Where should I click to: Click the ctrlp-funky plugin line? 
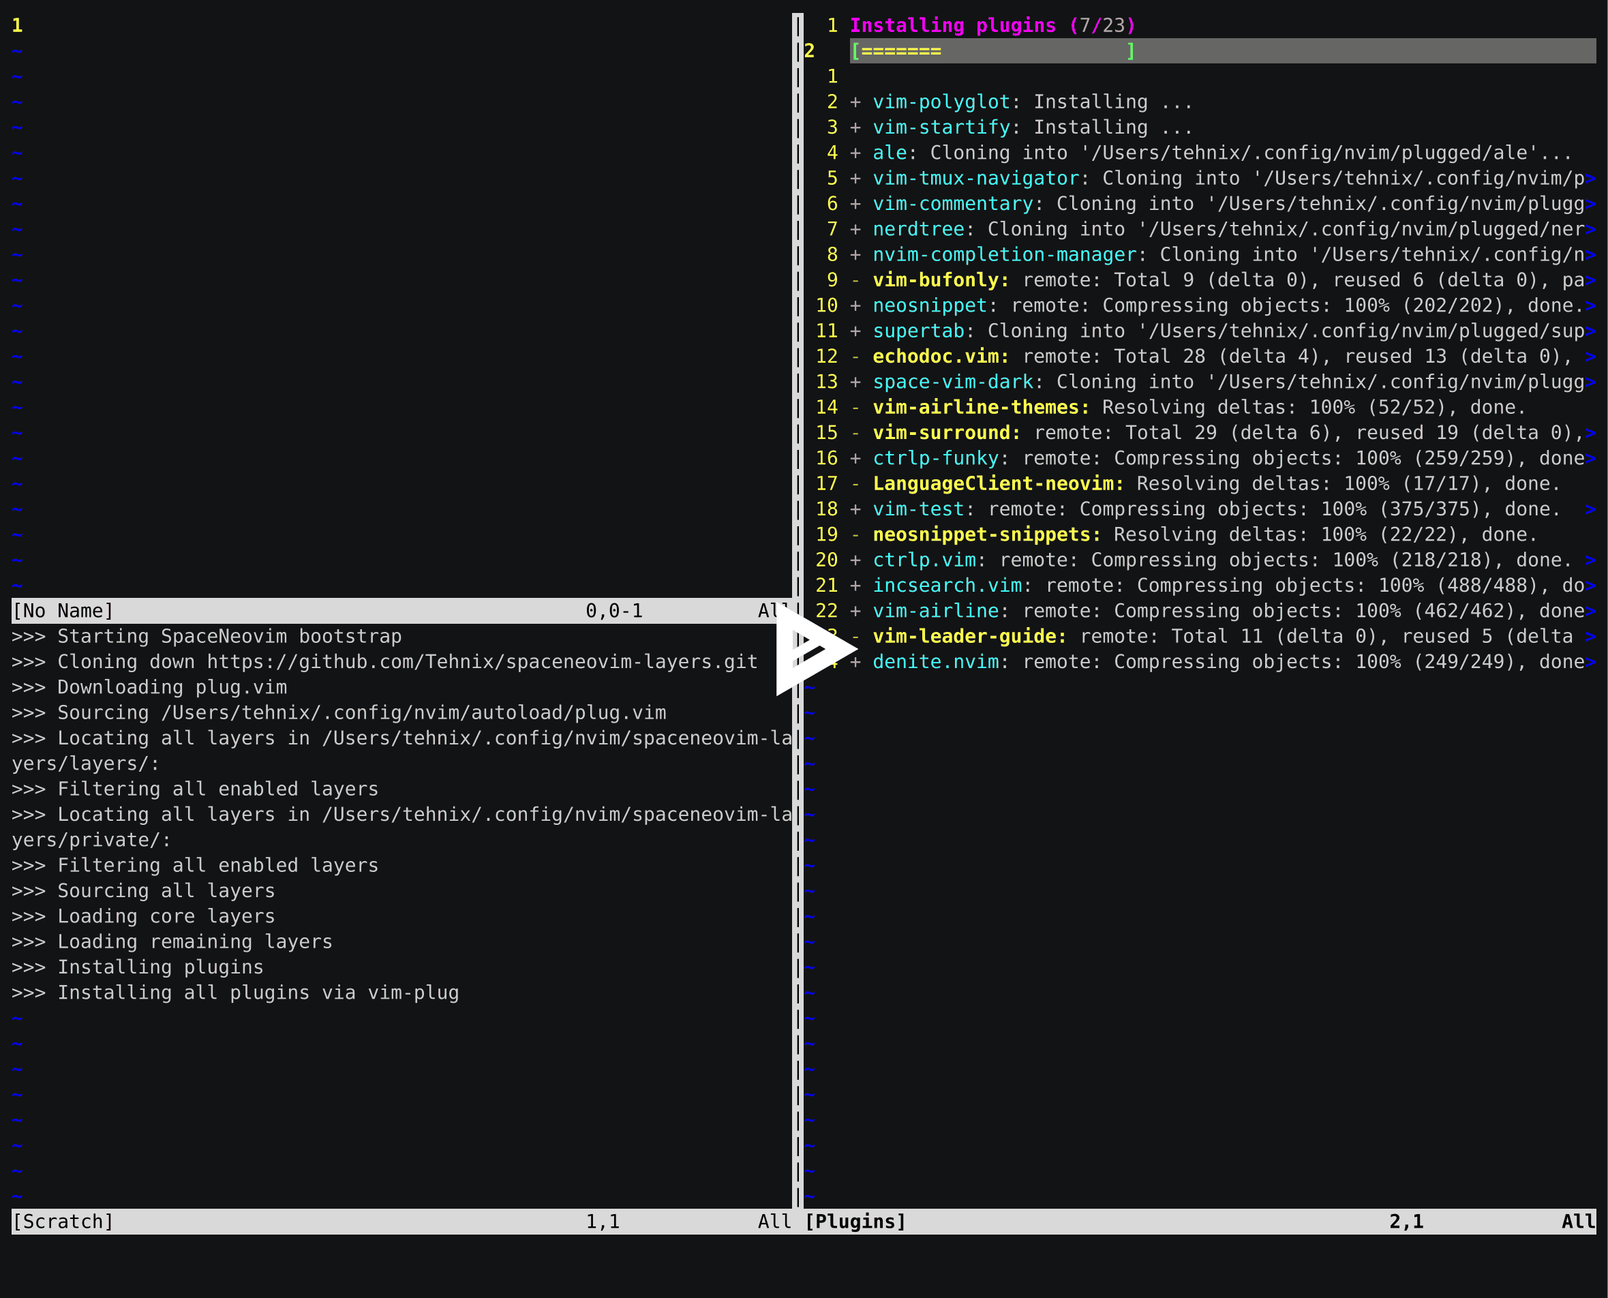point(1223,457)
